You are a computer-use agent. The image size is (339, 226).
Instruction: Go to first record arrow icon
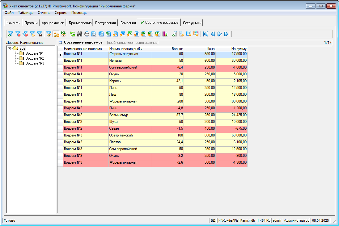206,34
